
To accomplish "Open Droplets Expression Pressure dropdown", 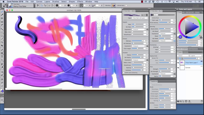I will click(x=139, y=60).
